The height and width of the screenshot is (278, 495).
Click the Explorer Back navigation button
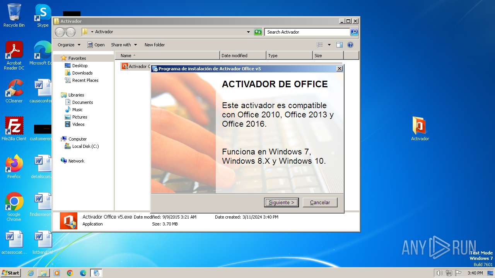[60, 32]
